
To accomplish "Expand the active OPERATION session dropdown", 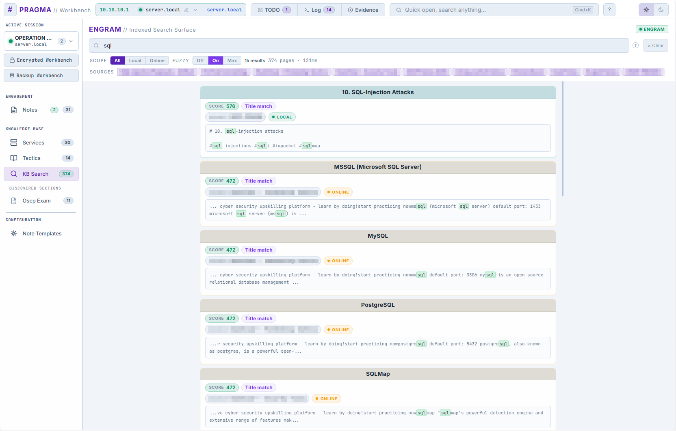I will tap(41, 41).
